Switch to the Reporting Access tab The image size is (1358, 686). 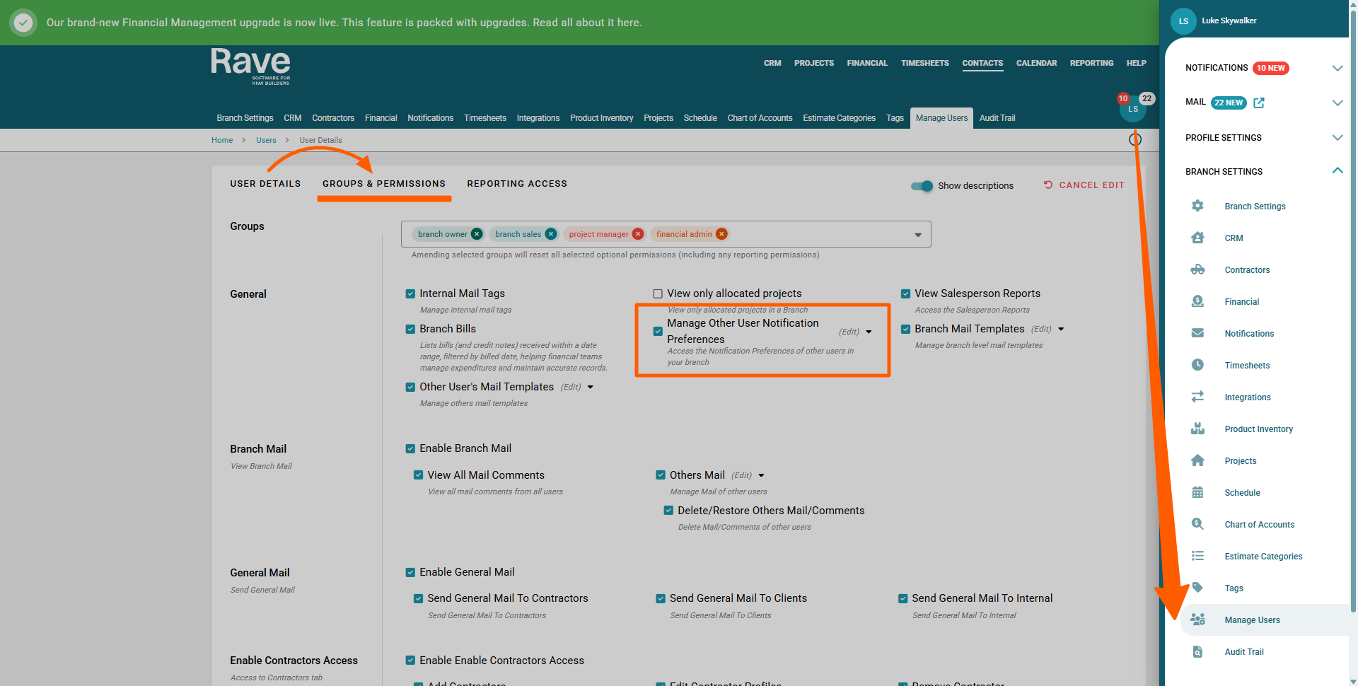[x=517, y=184]
